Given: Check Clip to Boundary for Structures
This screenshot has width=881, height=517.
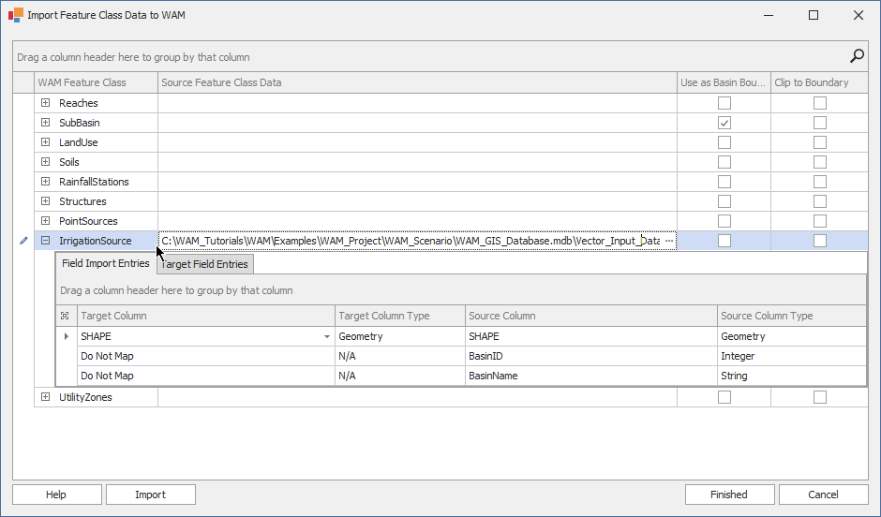Looking at the screenshot, I should [x=820, y=201].
